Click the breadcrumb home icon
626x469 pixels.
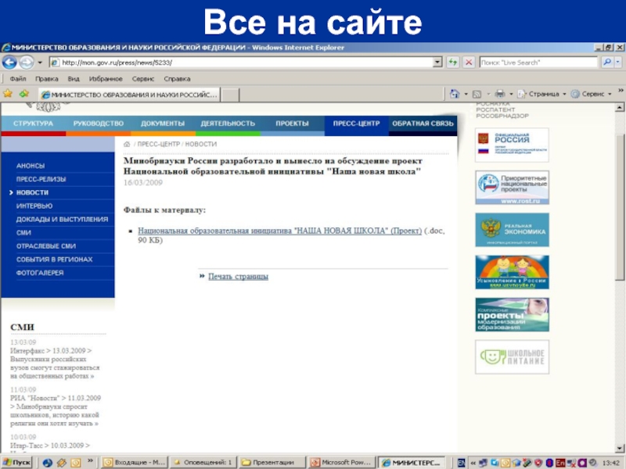pyautogui.click(x=127, y=144)
